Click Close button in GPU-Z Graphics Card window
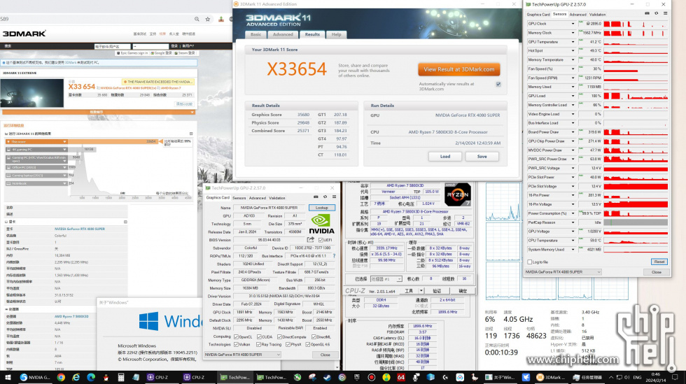The image size is (686, 384). [x=325, y=355]
